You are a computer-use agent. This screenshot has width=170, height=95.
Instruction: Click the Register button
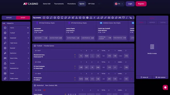click(141, 4)
